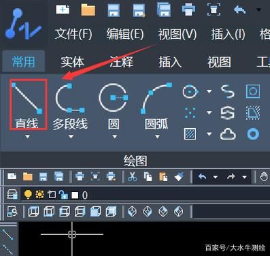The image size is (270, 256).
Task: Select the Line (直线) drawing tool
Action: (x=28, y=105)
